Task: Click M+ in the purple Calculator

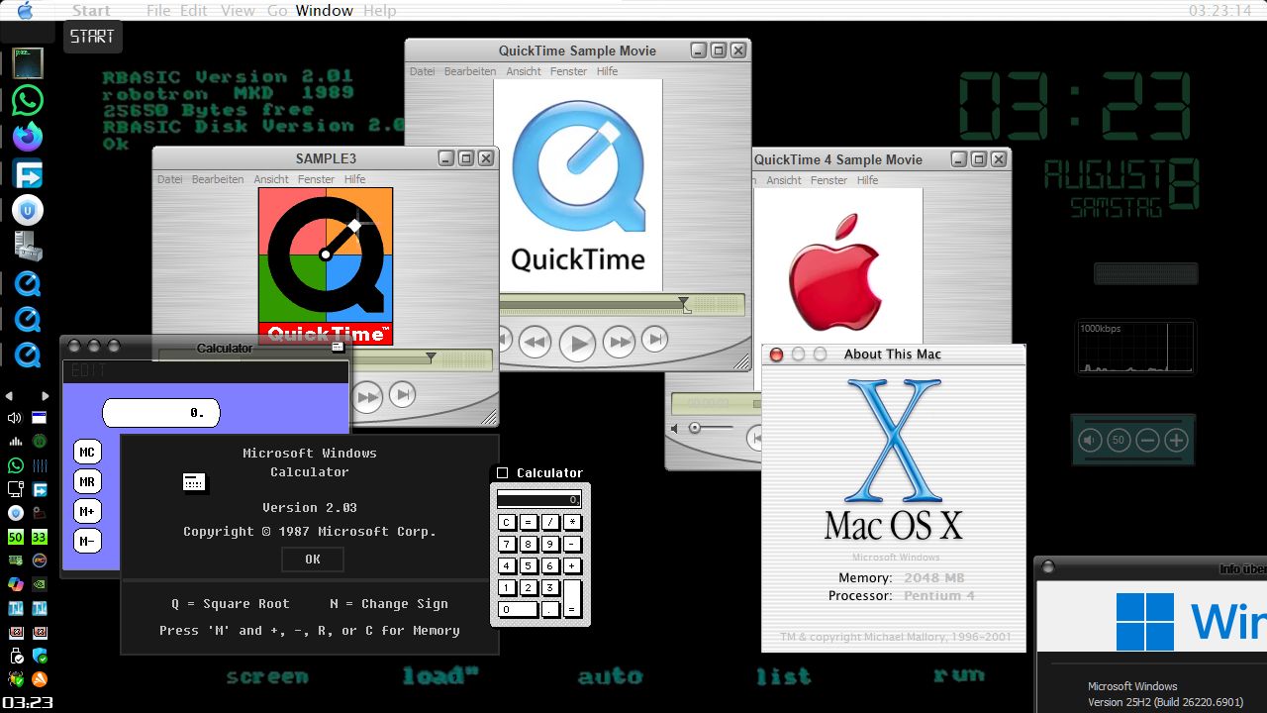Action: click(x=88, y=512)
